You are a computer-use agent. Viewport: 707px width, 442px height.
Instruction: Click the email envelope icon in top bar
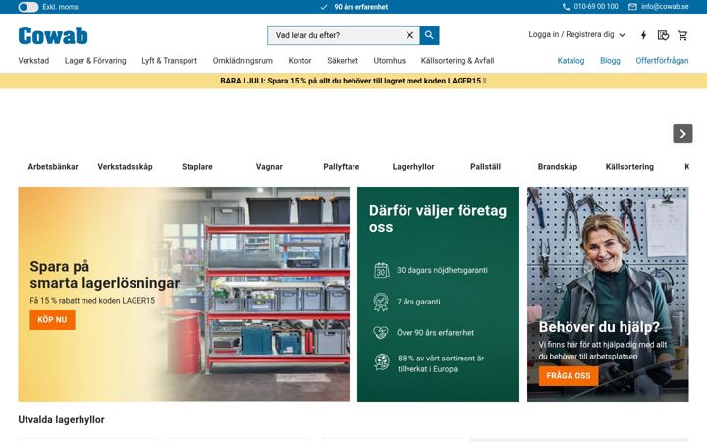click(x=632, y=7)
